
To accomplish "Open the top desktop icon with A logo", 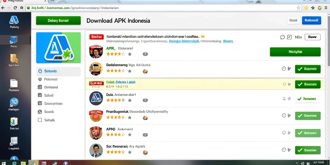I will tap(14, 20).
